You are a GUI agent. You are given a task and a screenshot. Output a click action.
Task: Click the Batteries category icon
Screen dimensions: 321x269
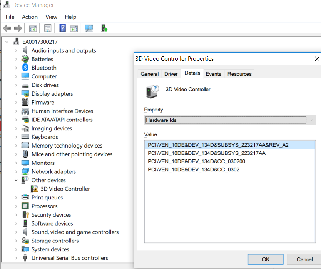[x=25, y=59]
